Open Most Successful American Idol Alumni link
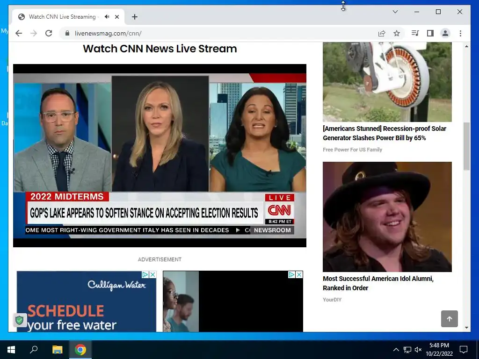This screenshot has width=479, height=359. [x=378, y=283]
